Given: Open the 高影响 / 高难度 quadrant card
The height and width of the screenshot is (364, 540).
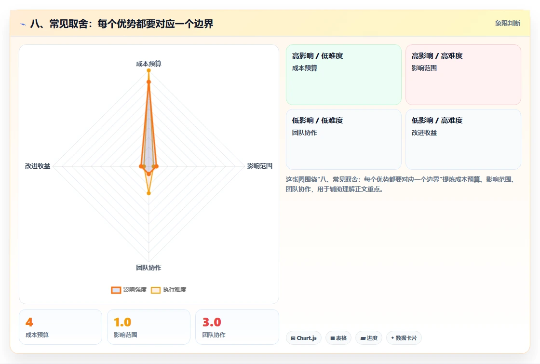Looking at the screenshot, I should [463, 75].
